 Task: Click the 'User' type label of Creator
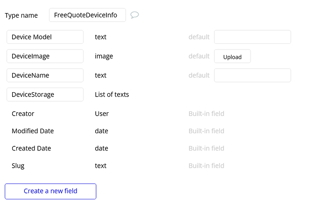click(x=102, y=114)
